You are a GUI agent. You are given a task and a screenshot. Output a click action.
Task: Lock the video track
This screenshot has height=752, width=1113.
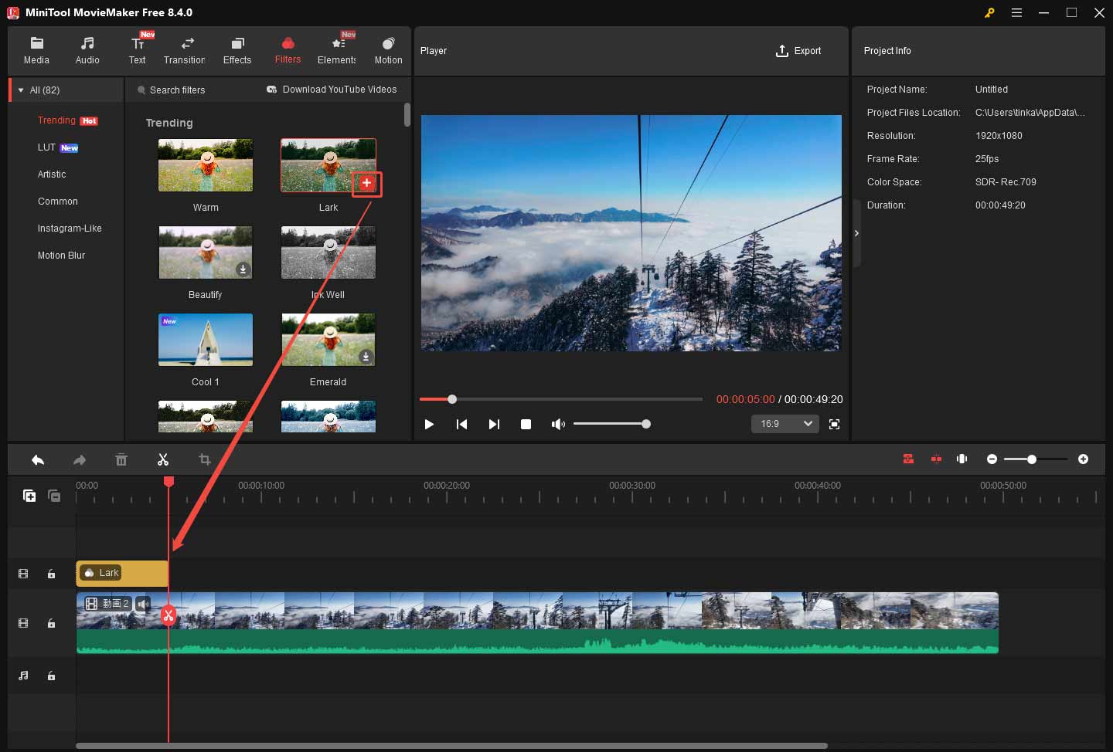pos(51,623)
